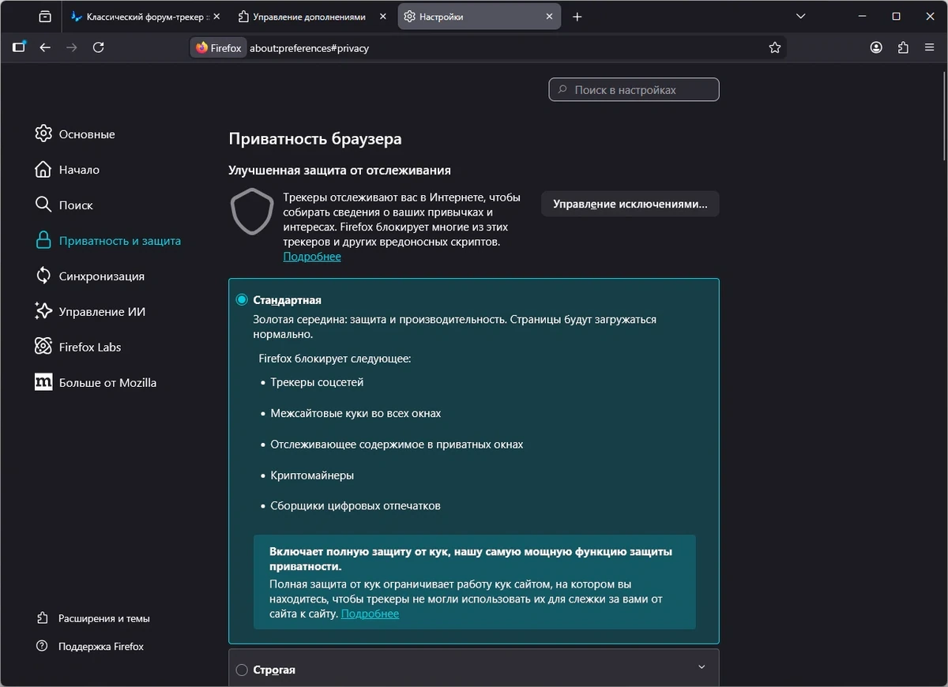
Task: Open Управление ИИ category
Action: 91,311
